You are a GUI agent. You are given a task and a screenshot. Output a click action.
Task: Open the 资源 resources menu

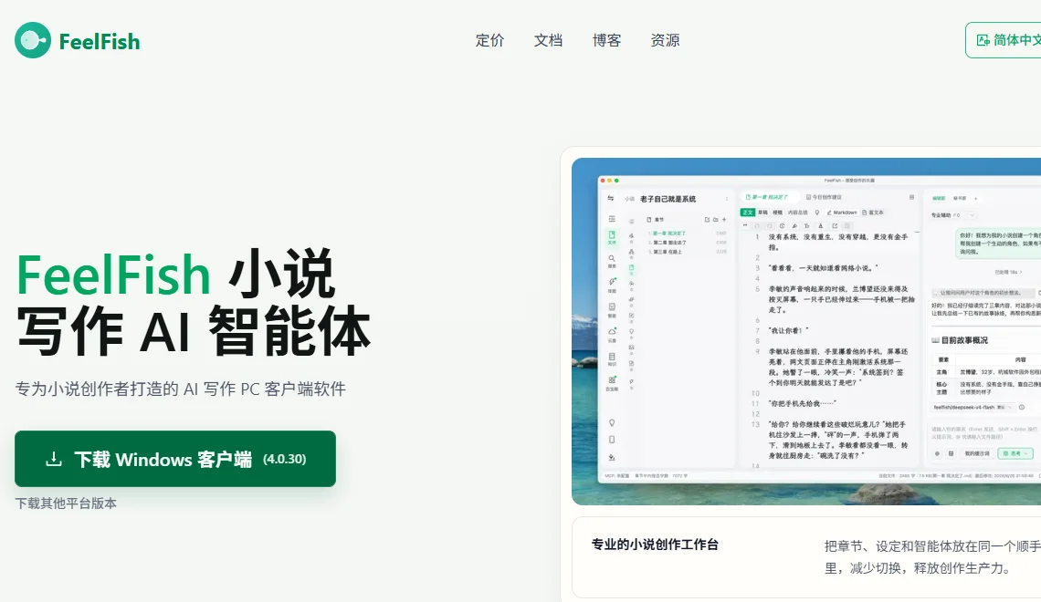(665, 40)
